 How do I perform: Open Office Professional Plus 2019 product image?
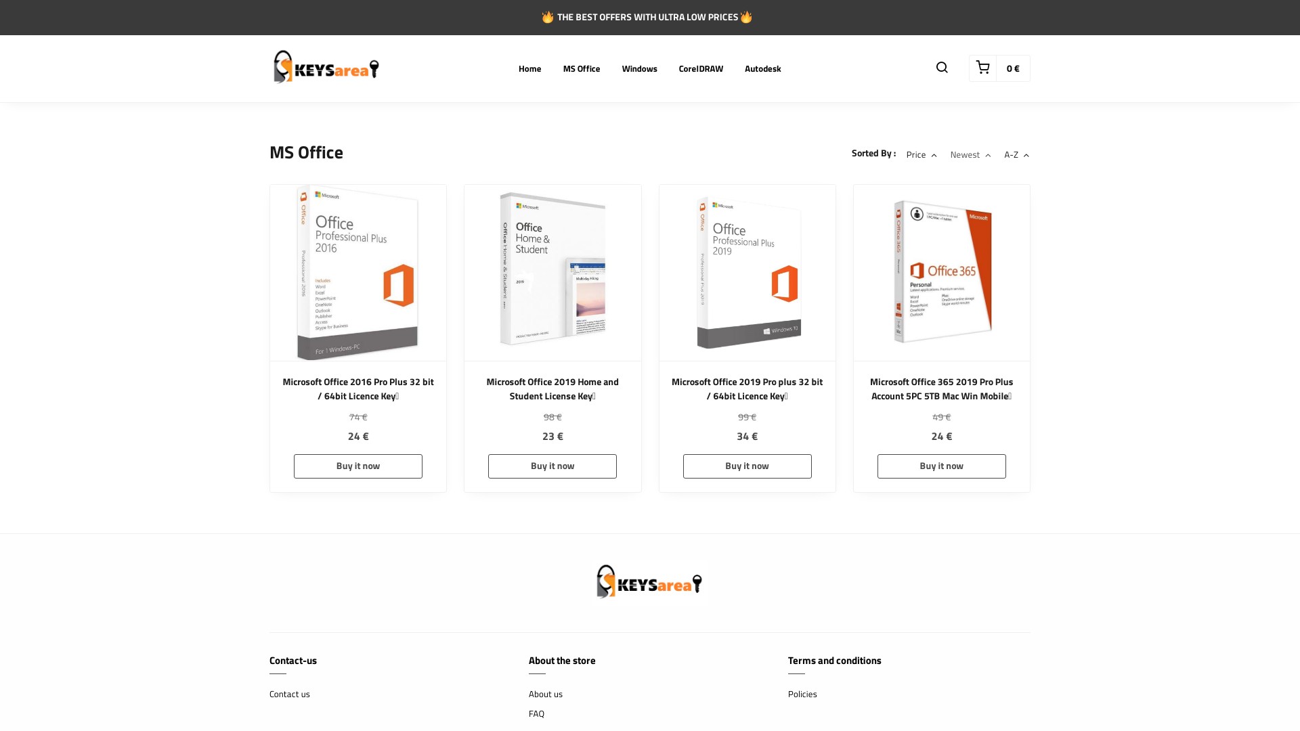tap(747, 273)
